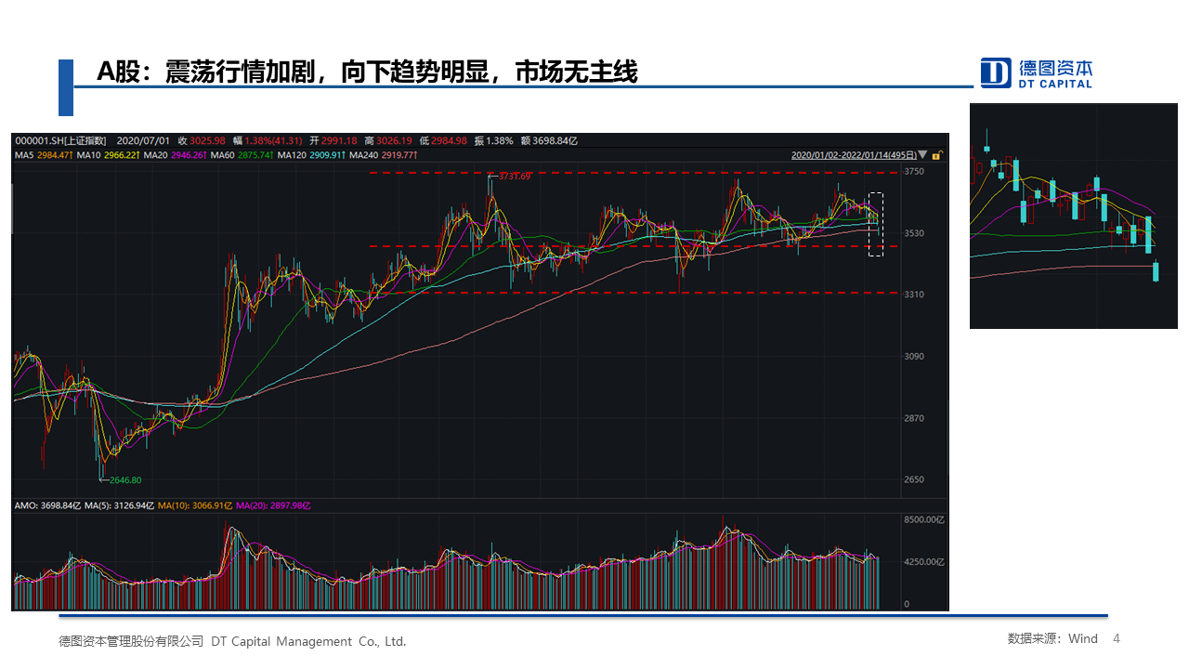Click the 2020/01/02-2022/01/14 date range link
Screen dimensions: 1189x669
pos(854,156)
